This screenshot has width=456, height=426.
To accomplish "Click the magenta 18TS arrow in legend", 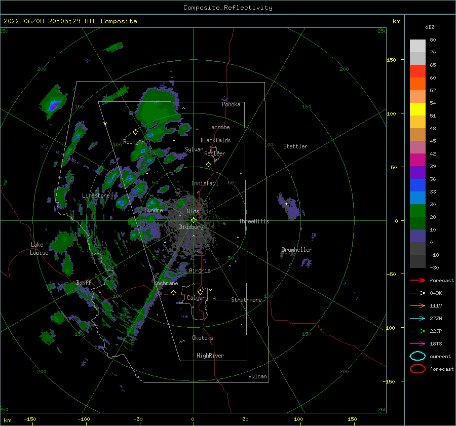I will (x=417, y=344).
